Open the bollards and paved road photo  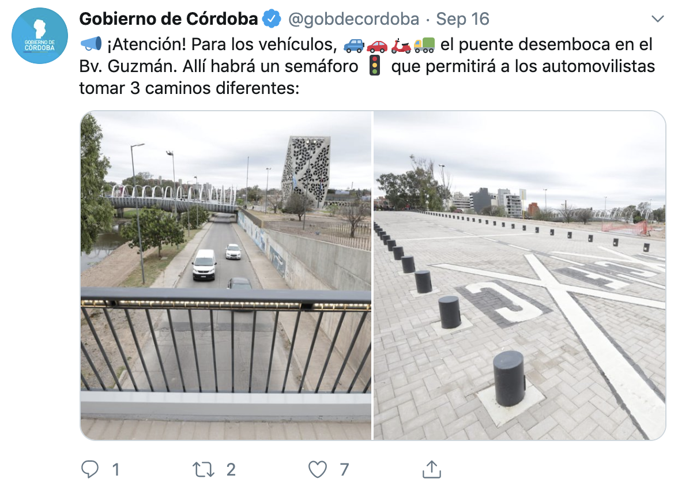[x=519, y=276]
